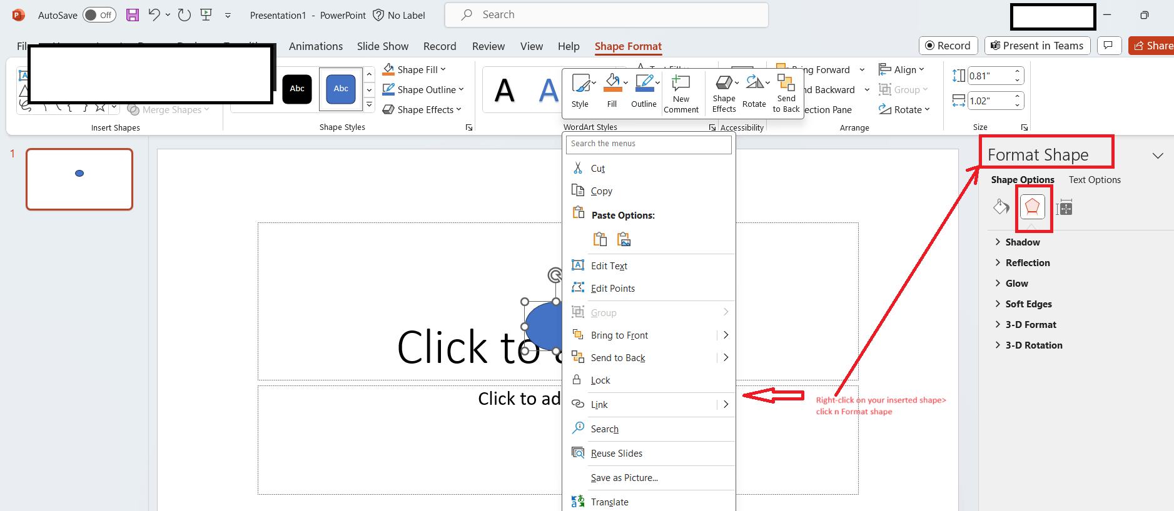Select Save as Picture in context menu
Image resolution: width=1174 pixels, height=511 pixels.
coord(649,477)
